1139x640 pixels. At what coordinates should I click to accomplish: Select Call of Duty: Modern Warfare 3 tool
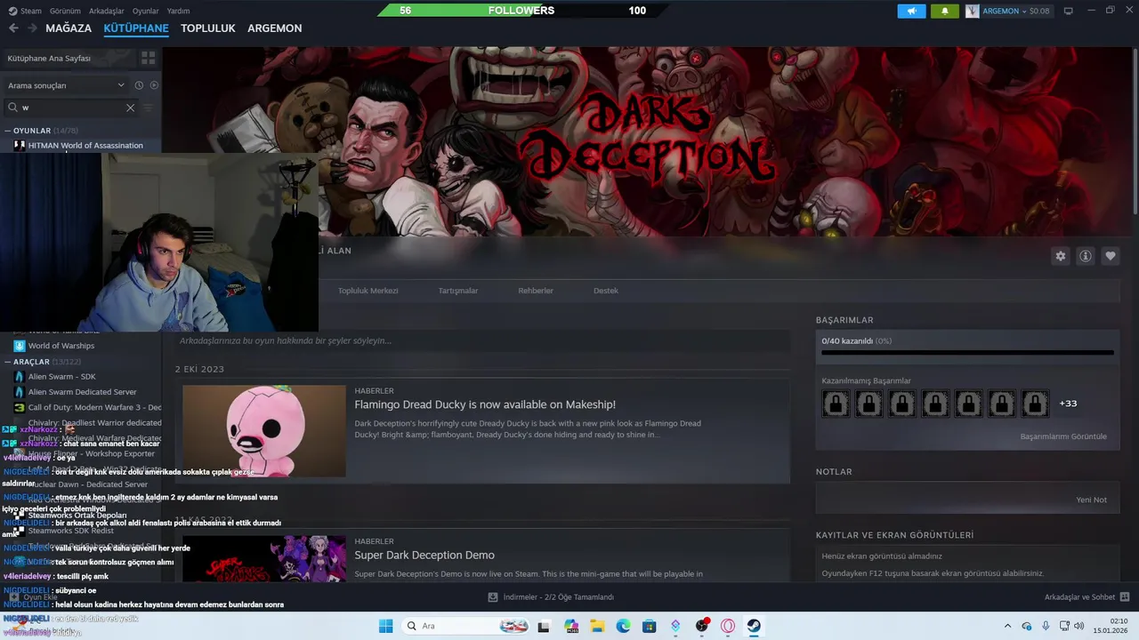tap(94, 407)
